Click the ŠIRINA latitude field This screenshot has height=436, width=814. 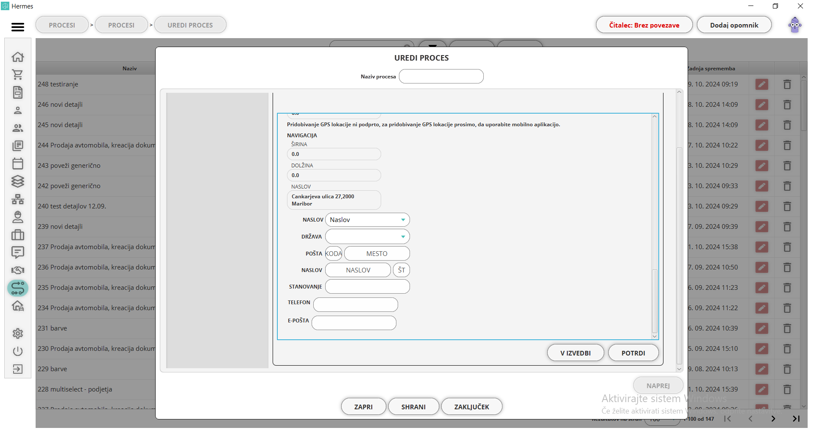tap(334, 154)
